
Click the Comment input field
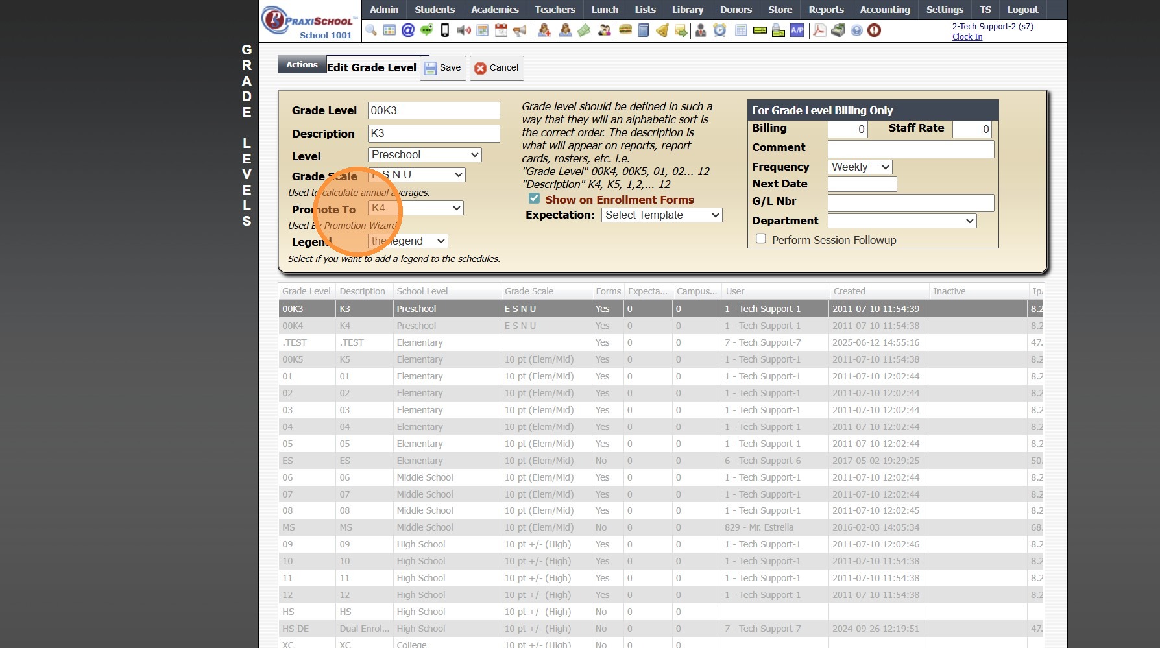(911, 149)
